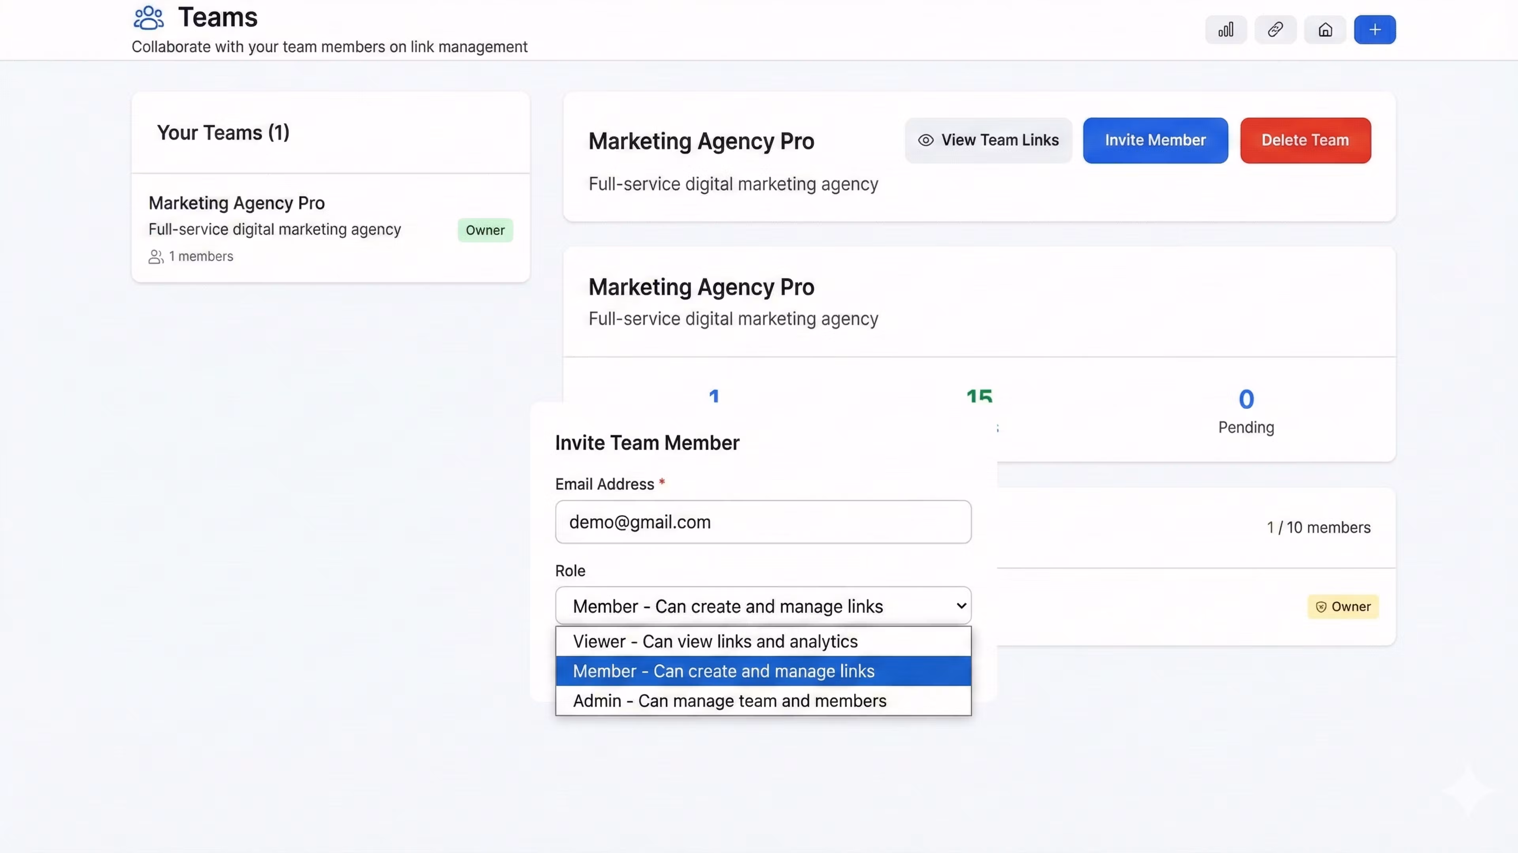Screen dimensions: 1518x853
Task: Open View Team Links
Action: [999, 140]
